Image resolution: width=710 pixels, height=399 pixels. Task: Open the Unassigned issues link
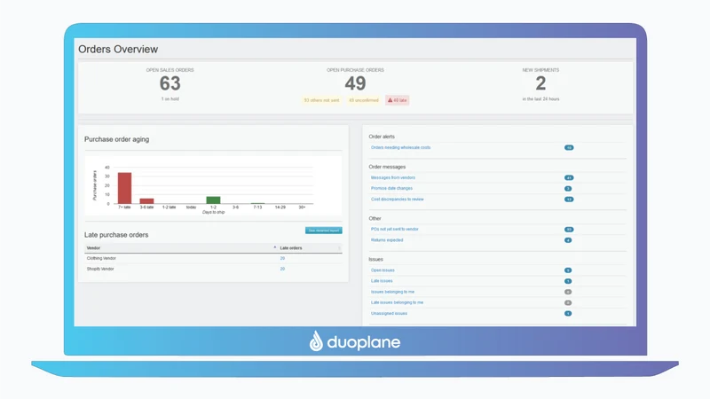click(389, 314)
